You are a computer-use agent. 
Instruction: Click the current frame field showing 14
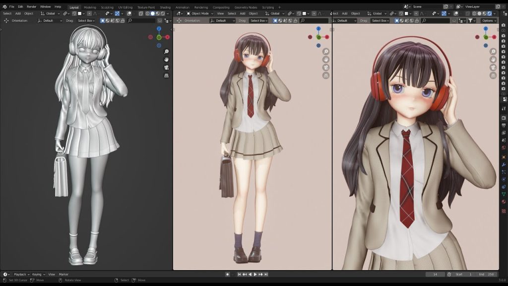[435, 274]
